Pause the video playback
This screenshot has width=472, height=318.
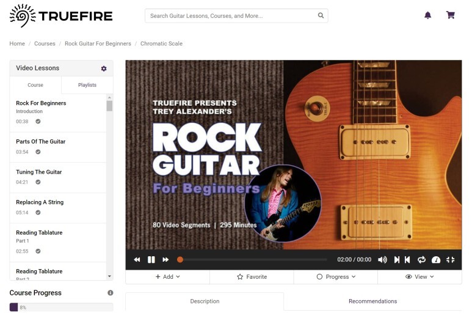tap(151, 259)
